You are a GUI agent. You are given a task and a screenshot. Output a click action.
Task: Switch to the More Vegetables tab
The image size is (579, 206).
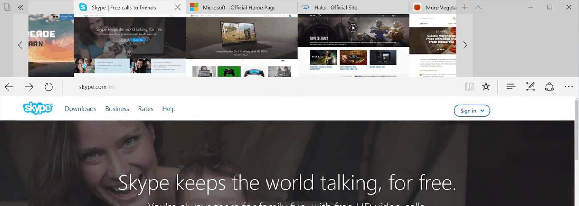point(433,7)
